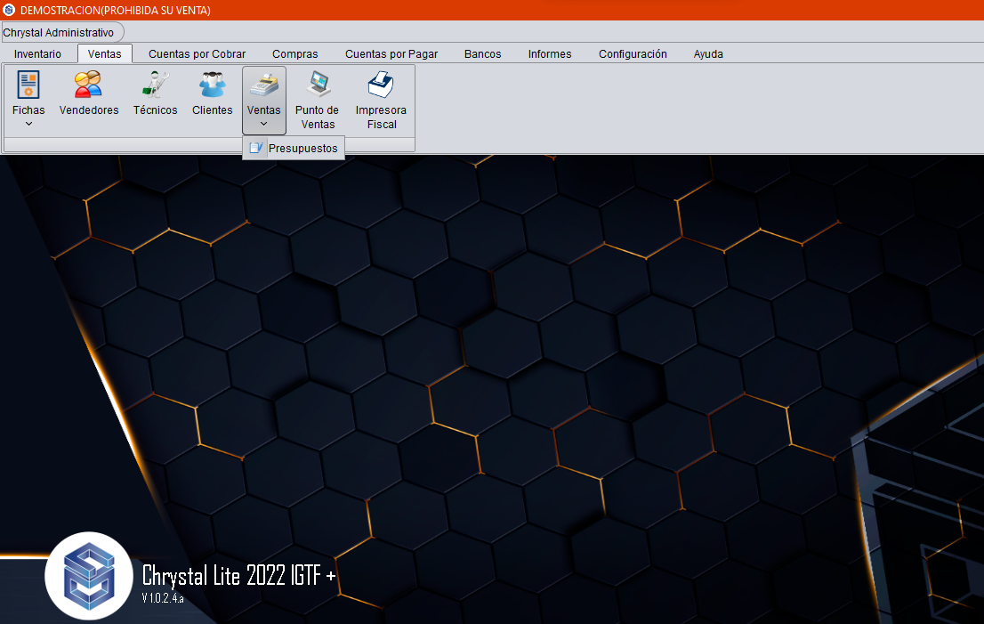984x624 pixels.
Task: Open the Bancos tab
Action: 482,54
